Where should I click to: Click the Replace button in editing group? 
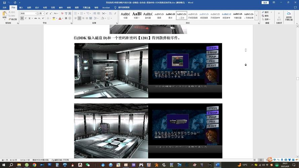coord(265,16)
